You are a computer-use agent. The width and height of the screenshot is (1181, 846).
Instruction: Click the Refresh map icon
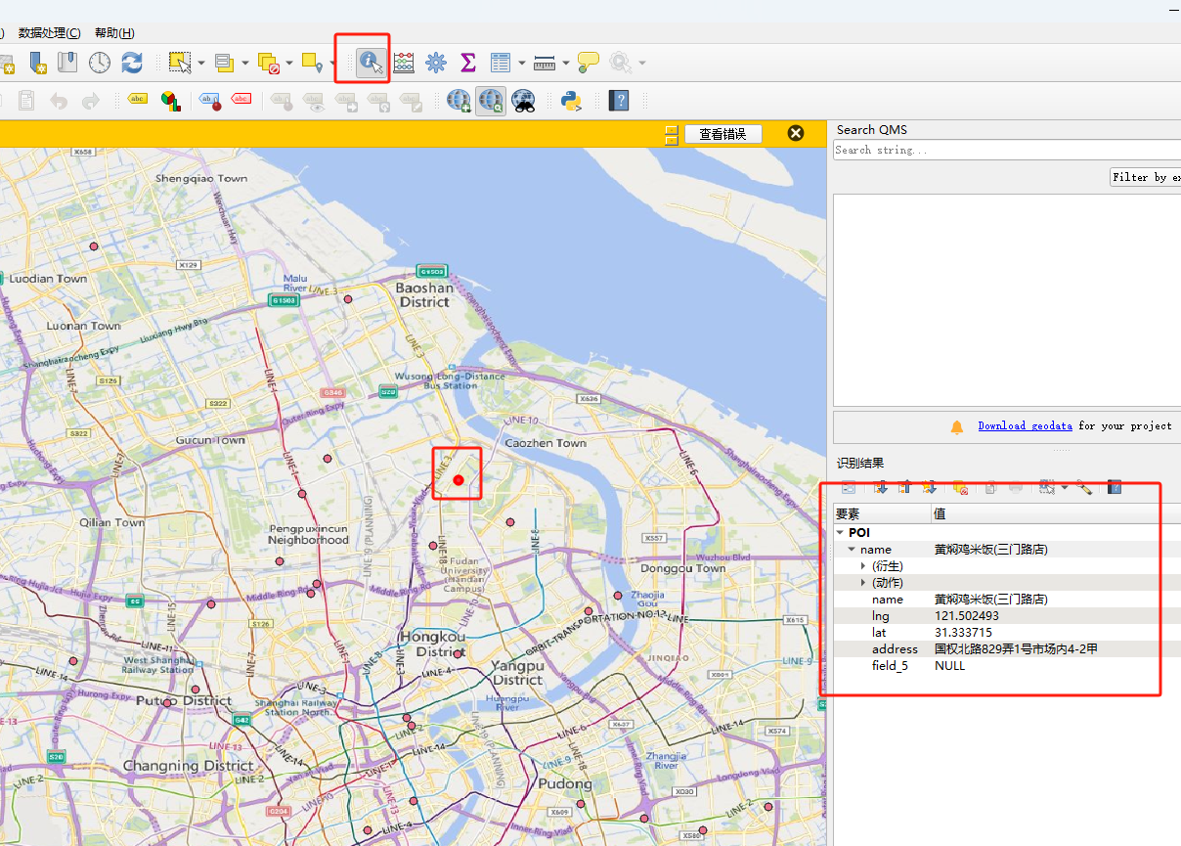132,63
